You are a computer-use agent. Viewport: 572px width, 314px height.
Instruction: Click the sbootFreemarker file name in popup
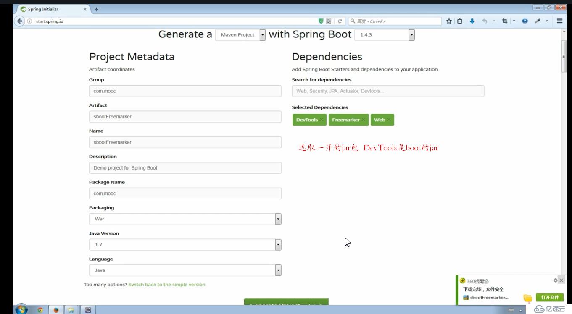[x=489, y=297]
